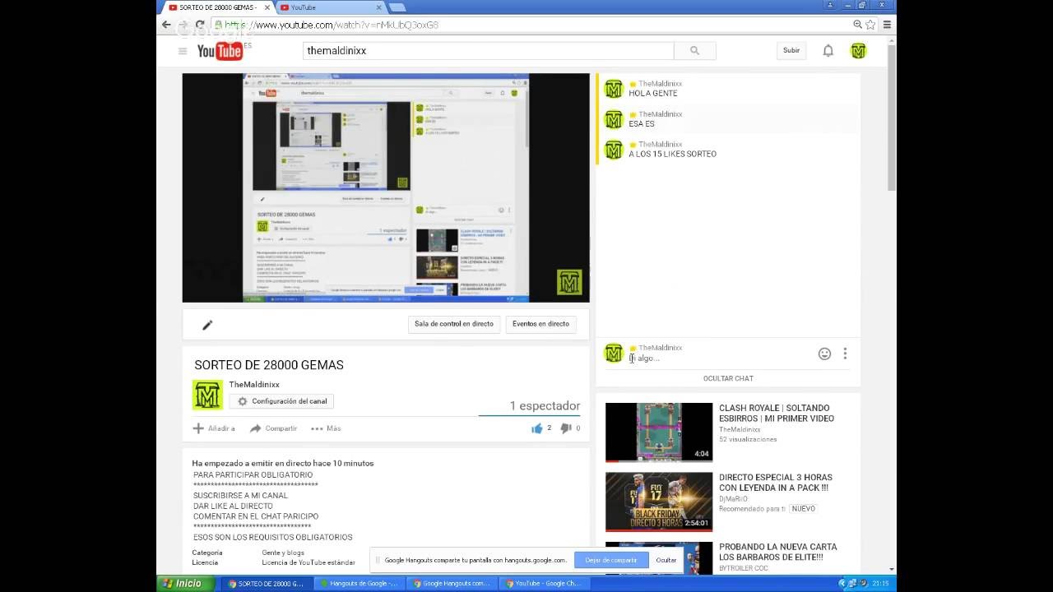Click TheMaldinixx channel name under the title
Image resolution: width=1053 pixels, height=592 pixels.
point(254,385)
